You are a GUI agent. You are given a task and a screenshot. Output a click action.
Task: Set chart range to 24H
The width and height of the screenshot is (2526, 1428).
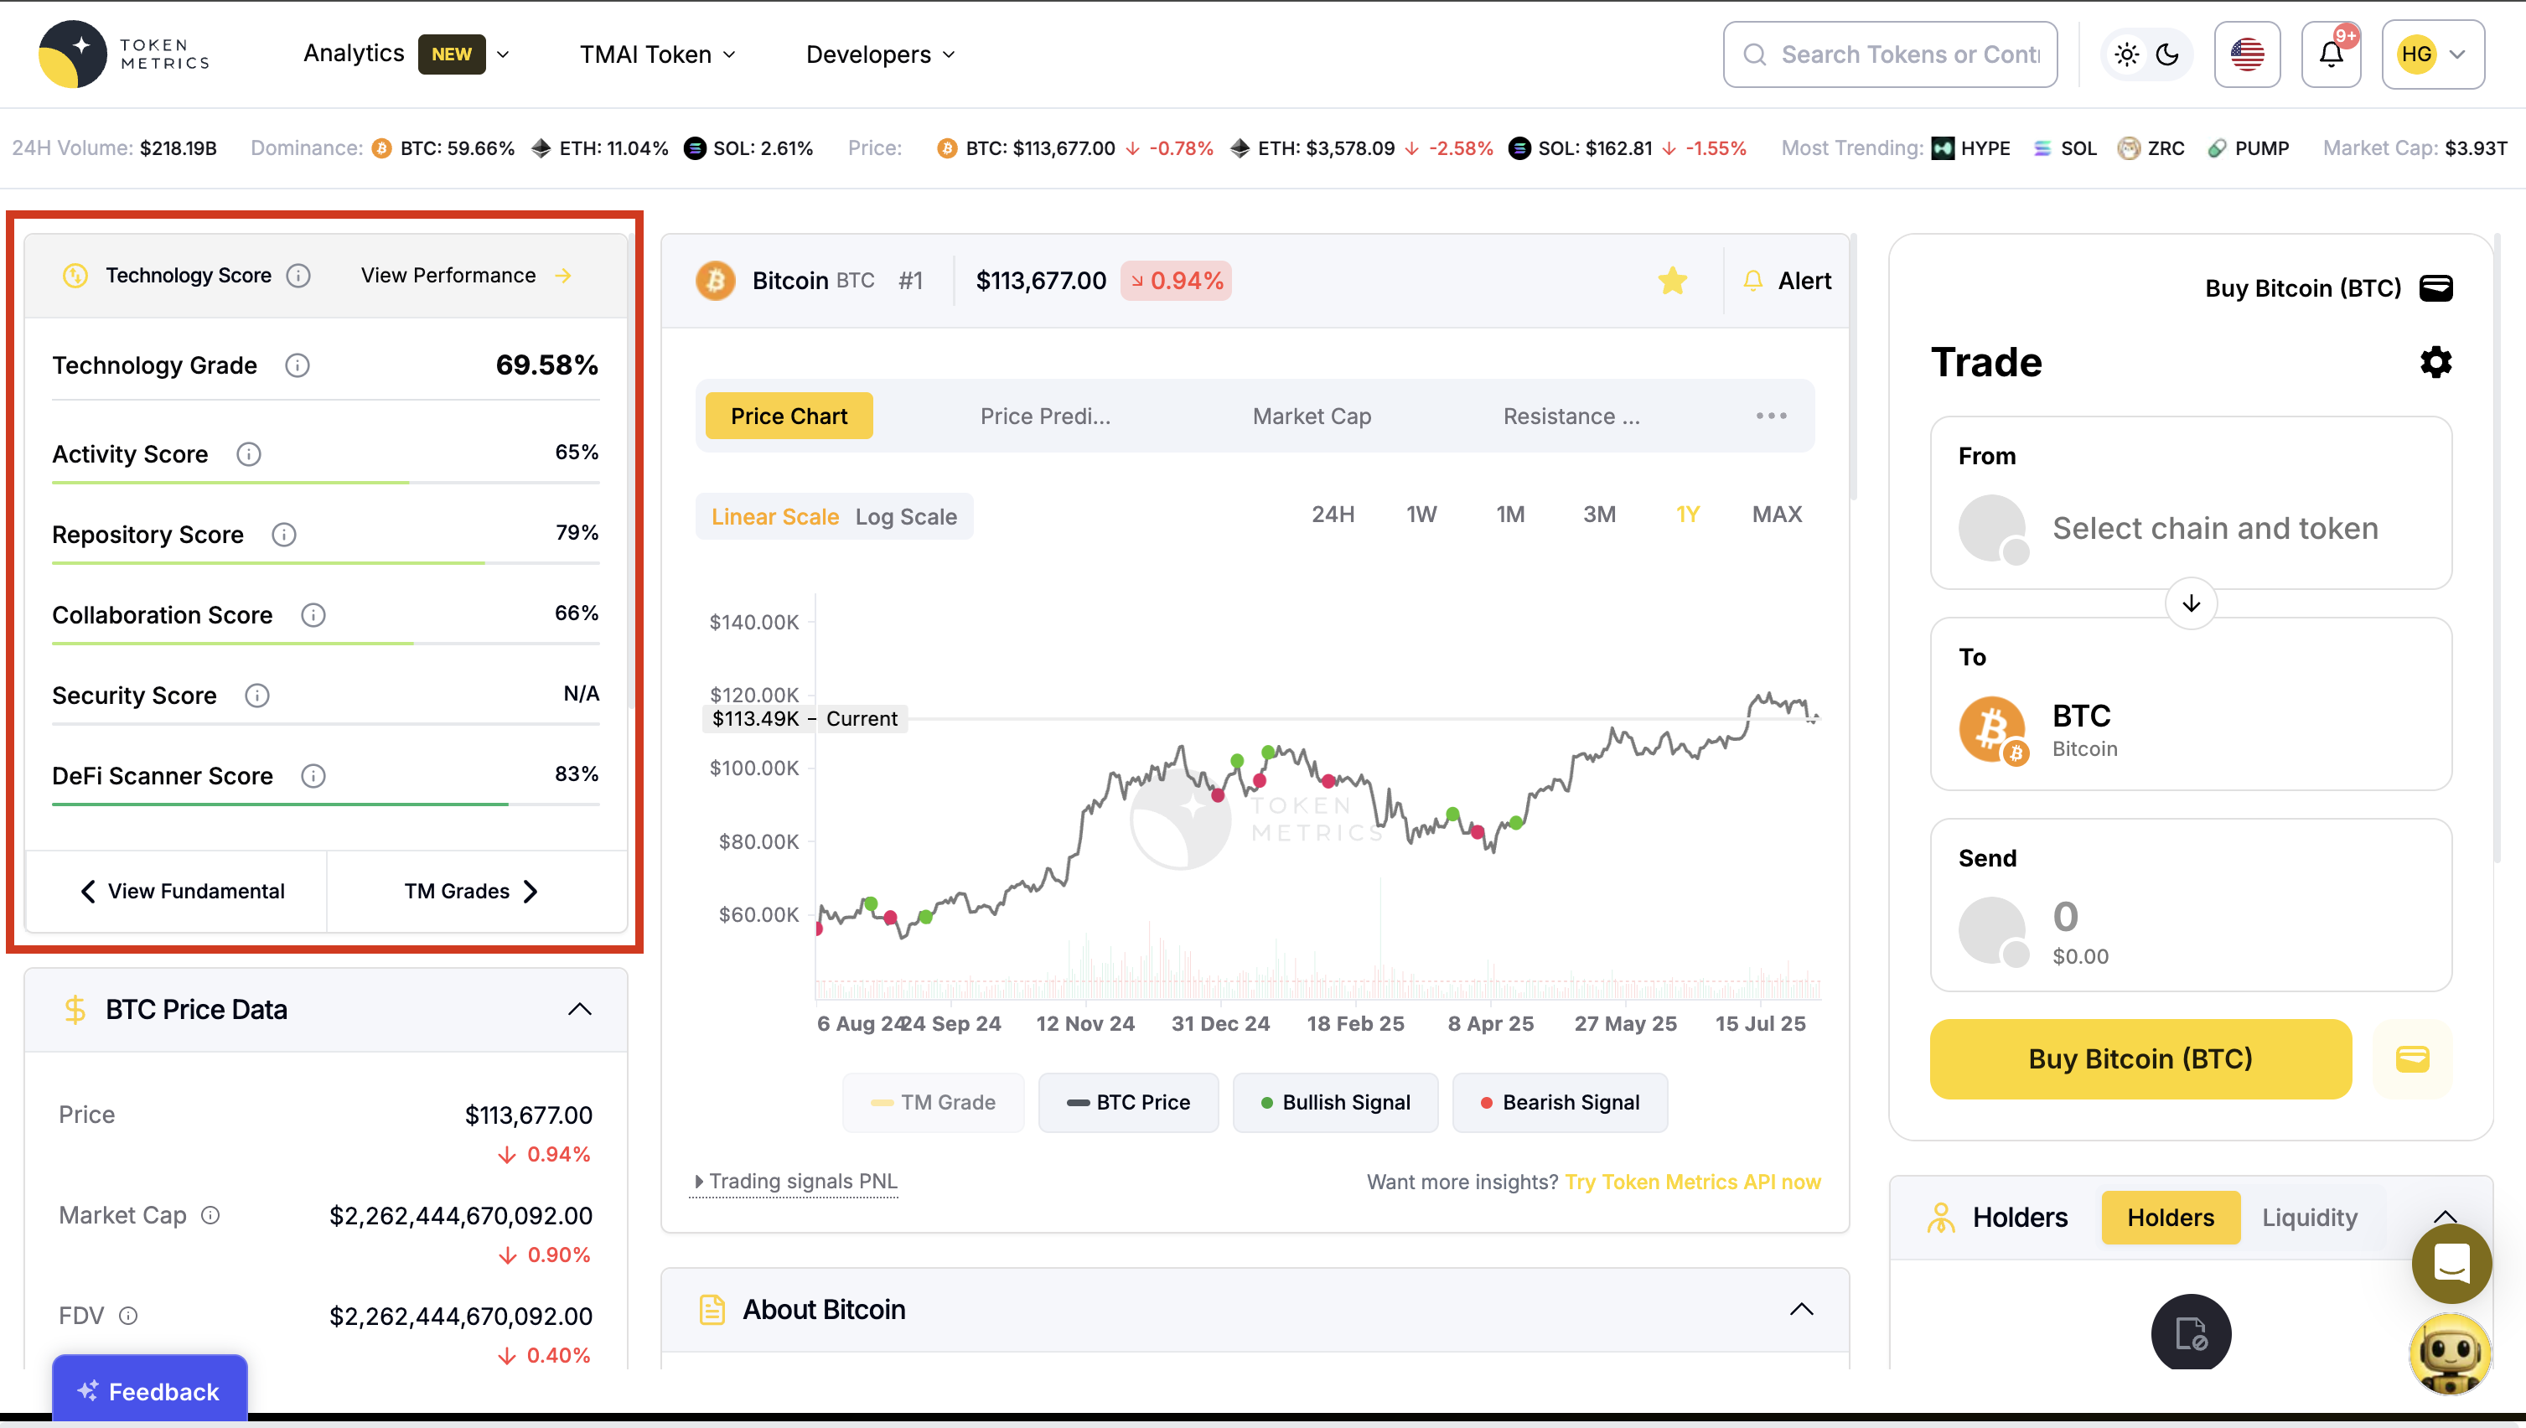(1333, 514)
